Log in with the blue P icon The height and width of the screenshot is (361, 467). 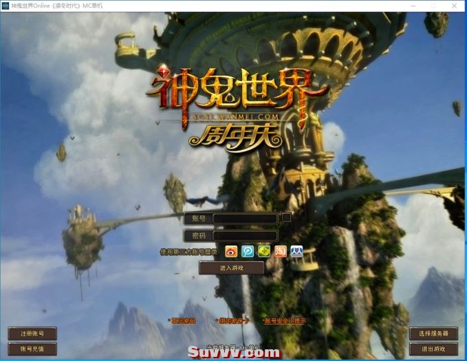tap(248, 252)
